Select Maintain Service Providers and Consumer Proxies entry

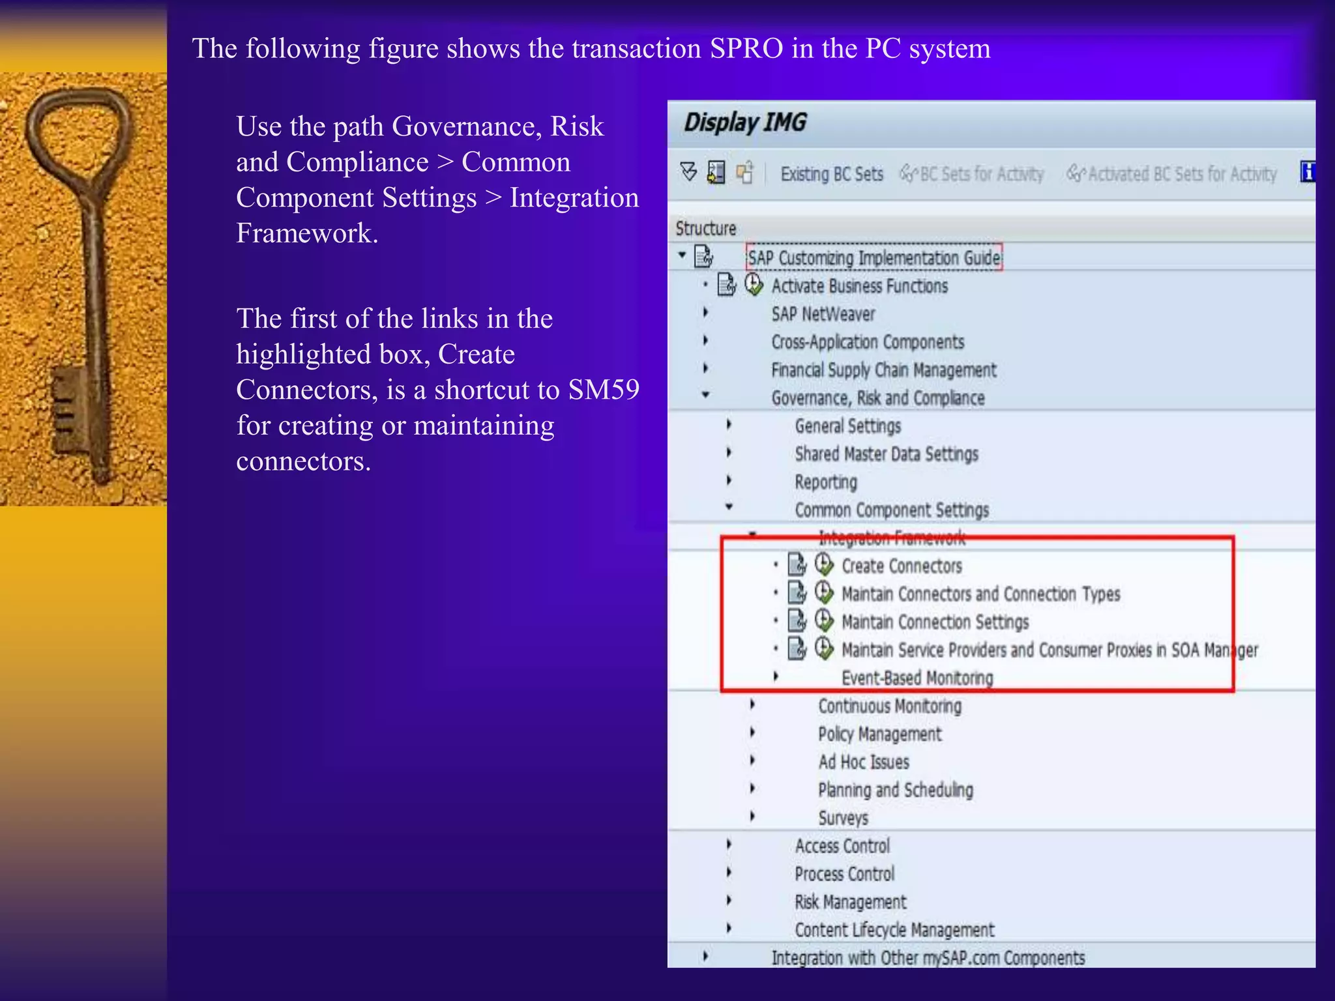coord(1049,650)
